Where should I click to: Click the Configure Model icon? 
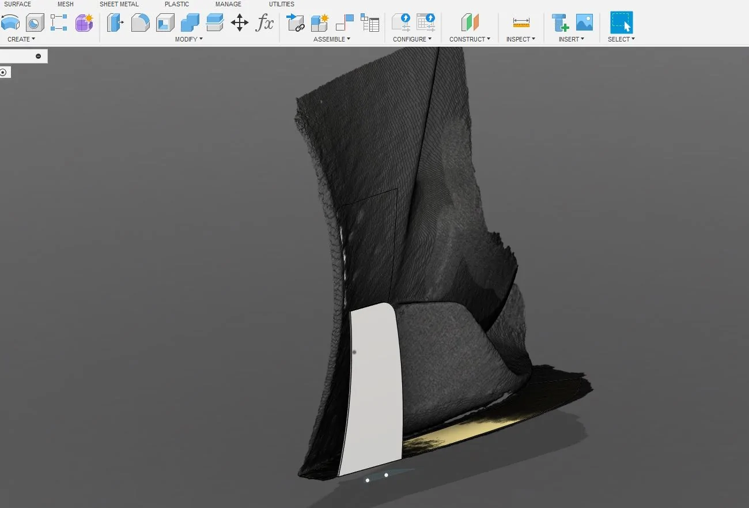click(x=401, y=23)
